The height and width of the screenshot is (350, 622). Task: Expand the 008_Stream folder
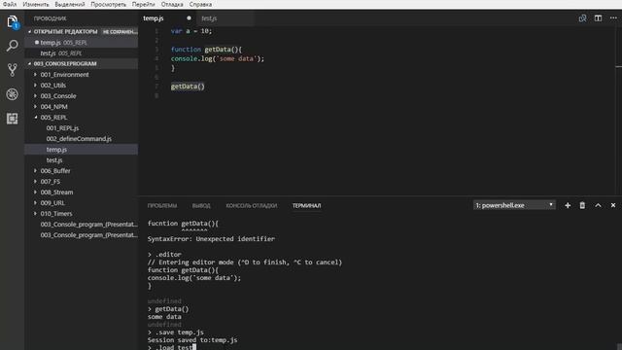(35, 192)
